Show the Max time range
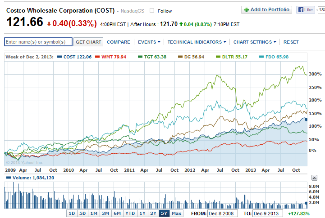The image size is (325, 218). point(176,214)
